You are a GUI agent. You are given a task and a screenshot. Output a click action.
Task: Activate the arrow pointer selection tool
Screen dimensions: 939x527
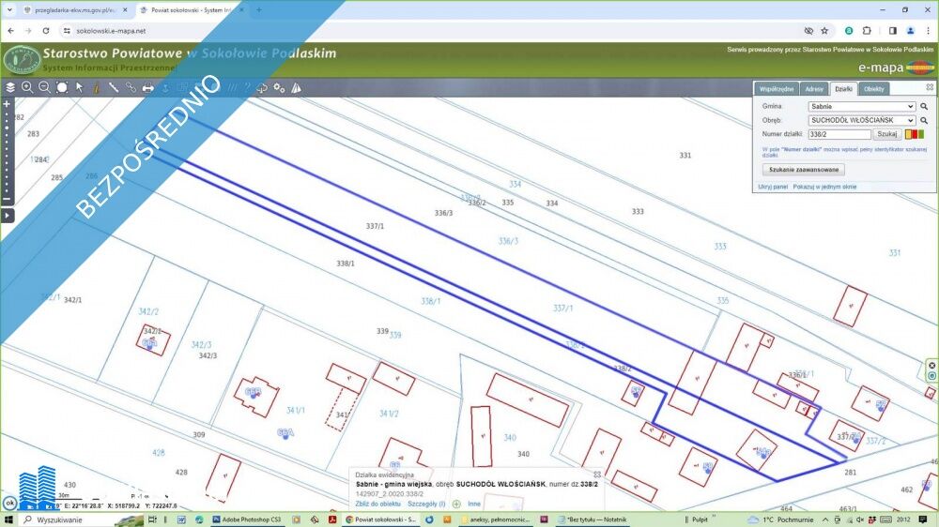pyautogui.click(x=79, y=87)
